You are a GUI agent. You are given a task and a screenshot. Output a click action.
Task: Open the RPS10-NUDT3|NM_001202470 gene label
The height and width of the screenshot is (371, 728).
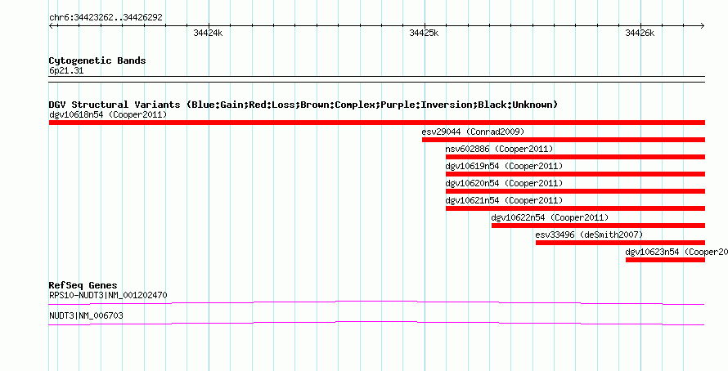pos(108,295)
